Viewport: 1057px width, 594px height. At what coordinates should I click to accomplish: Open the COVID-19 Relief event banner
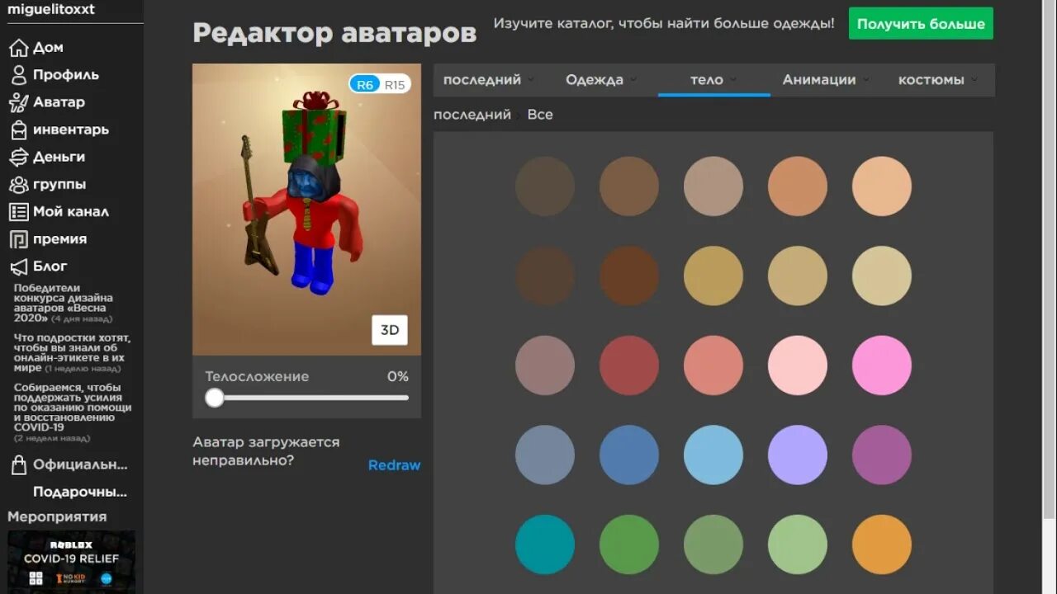[71, 562]
